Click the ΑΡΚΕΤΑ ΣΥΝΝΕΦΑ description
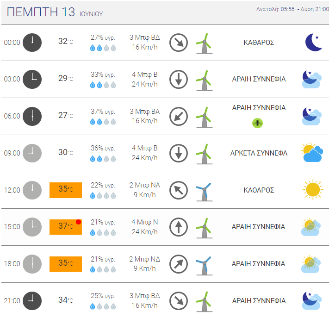 tap(259, 153)
